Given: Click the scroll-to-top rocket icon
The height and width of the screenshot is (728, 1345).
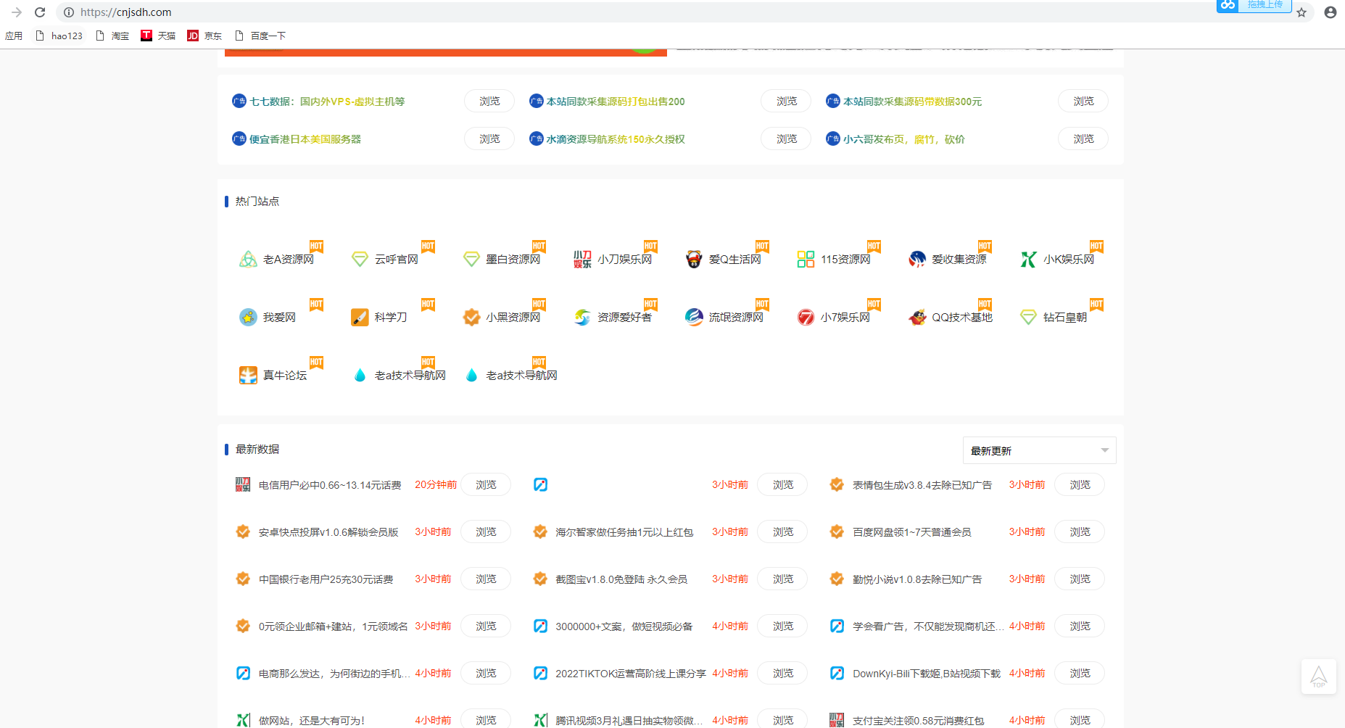Looking at the screenshot, I should point(1318,677).
